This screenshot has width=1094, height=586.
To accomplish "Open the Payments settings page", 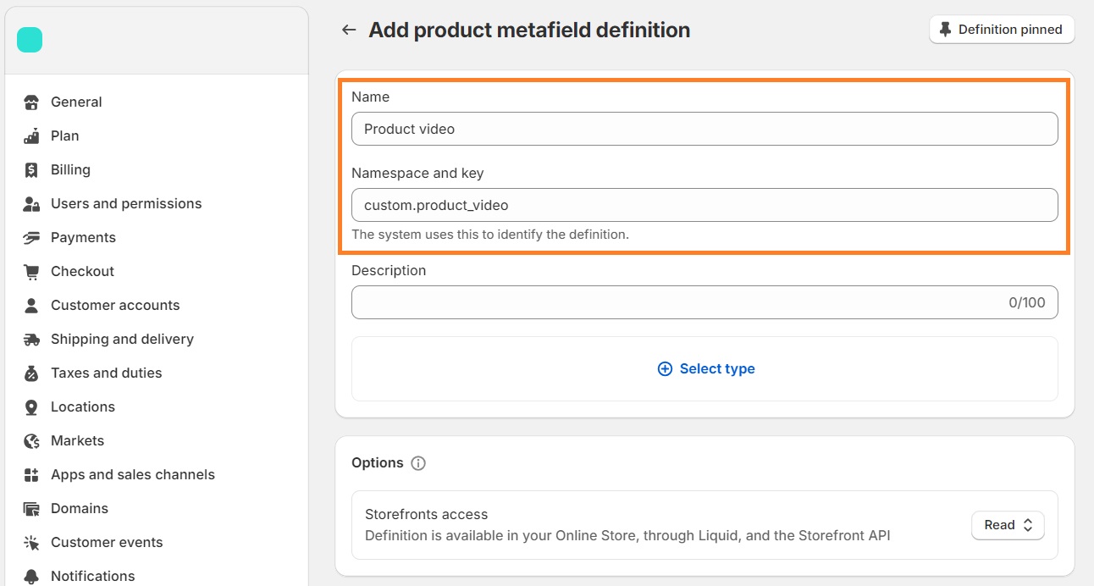I will (83, 237).
